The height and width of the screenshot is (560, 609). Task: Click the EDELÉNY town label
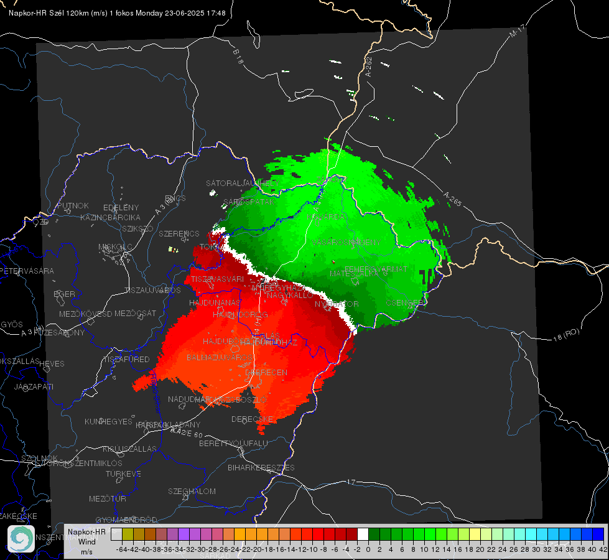[121, 208]
